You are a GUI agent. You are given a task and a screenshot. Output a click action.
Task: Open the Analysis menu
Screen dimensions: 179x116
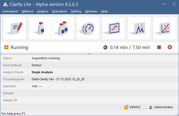tap(43, 11)
